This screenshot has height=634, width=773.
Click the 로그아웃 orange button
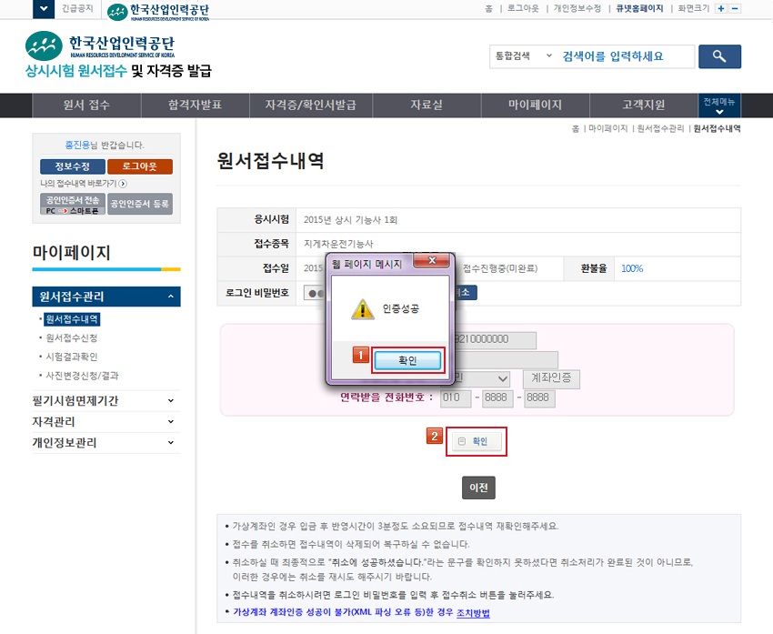click(x=139, y=166)
